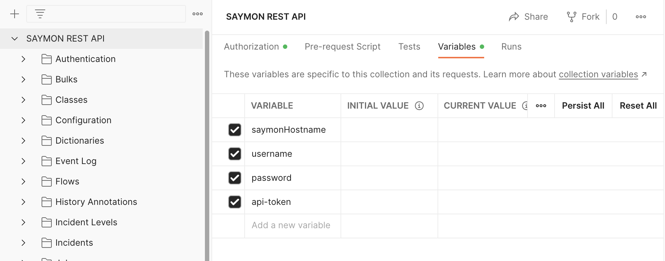Open the variables table column options ellipsis
The height and width of the screenshot is (261, 665).
pos(541,106)
